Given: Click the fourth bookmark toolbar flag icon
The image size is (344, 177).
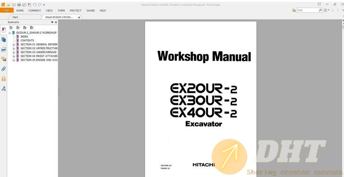Looking at the screenshot, I should point(32,27).
